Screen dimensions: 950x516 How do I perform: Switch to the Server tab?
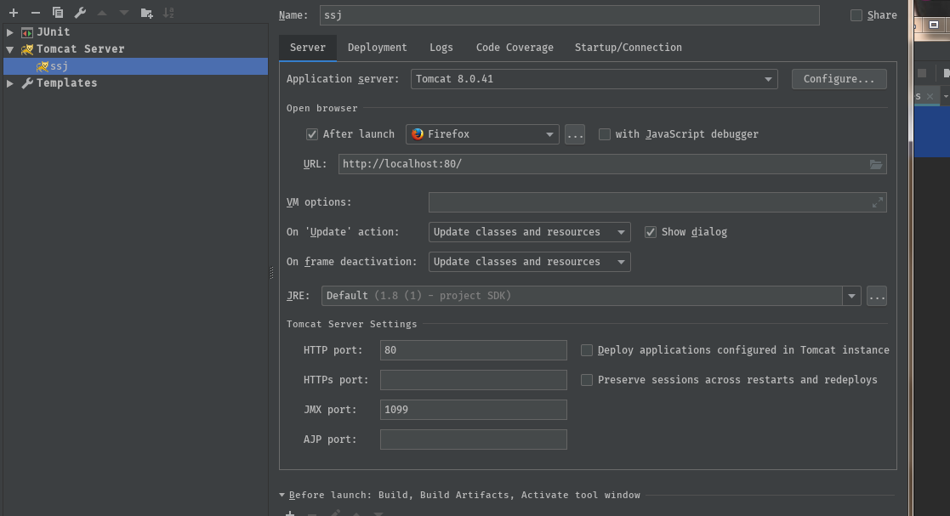pos(308,48)
